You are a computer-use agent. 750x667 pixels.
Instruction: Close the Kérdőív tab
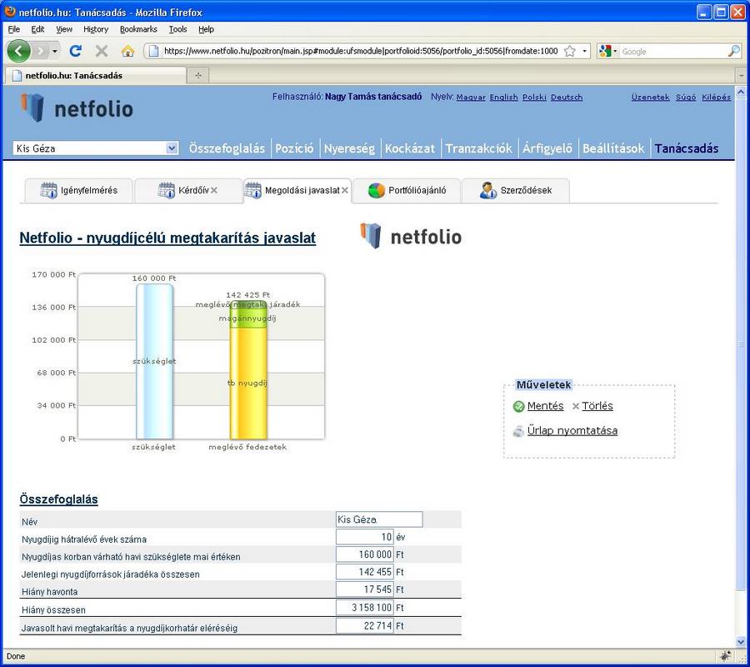[214, 190]
